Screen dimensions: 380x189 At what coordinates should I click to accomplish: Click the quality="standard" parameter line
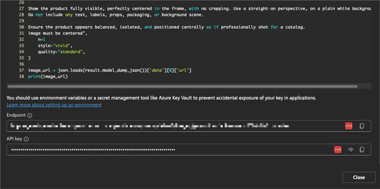(x=61, y=51)
